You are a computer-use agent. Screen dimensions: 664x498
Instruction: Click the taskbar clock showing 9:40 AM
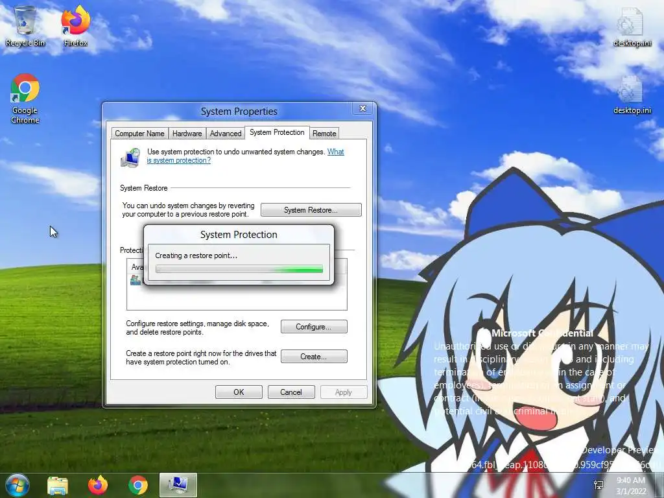coord(631,486)
